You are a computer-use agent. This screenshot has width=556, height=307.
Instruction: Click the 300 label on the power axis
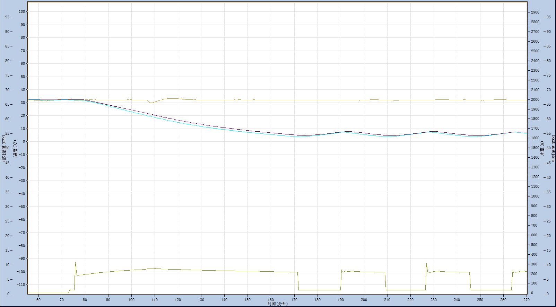(534, 264)
